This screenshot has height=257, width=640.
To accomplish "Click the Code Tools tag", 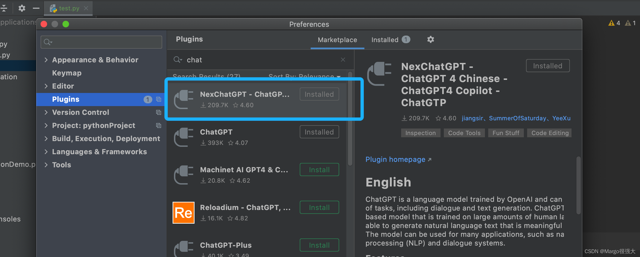I will (x=464, y=133).
